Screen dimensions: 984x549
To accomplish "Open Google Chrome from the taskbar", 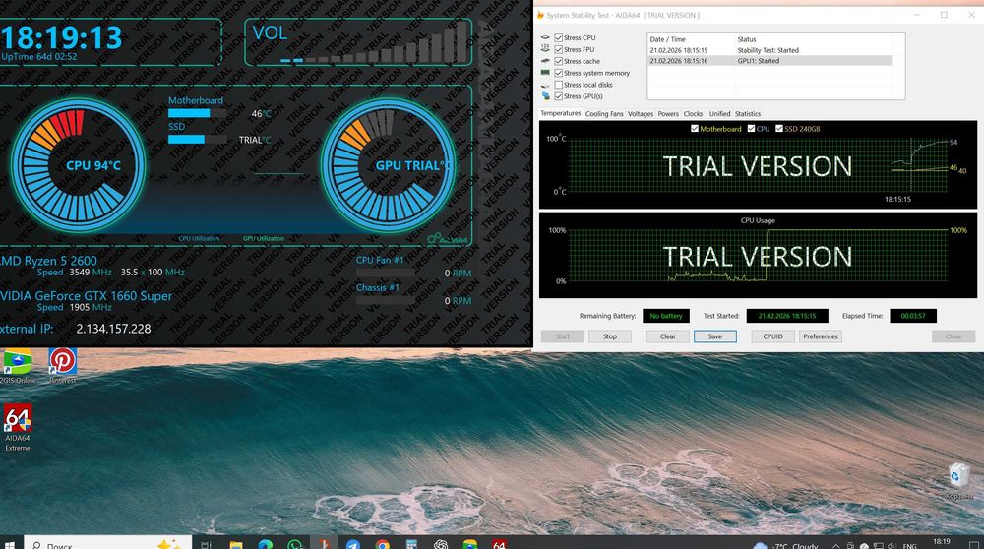I will pyautogui.click(x=383, y=545).
